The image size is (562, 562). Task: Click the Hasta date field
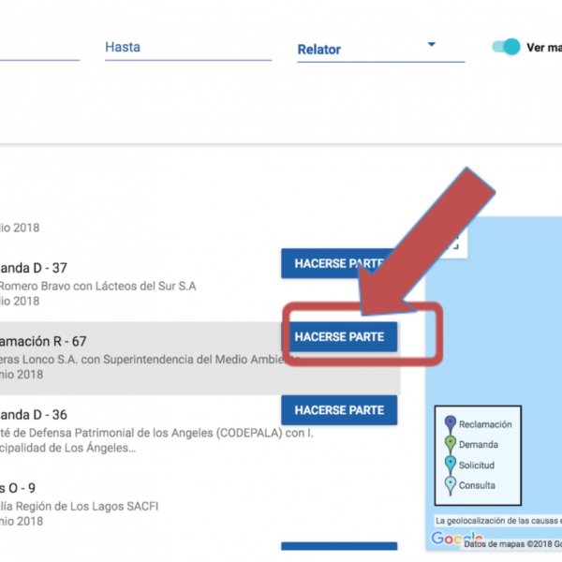(187, 47)
